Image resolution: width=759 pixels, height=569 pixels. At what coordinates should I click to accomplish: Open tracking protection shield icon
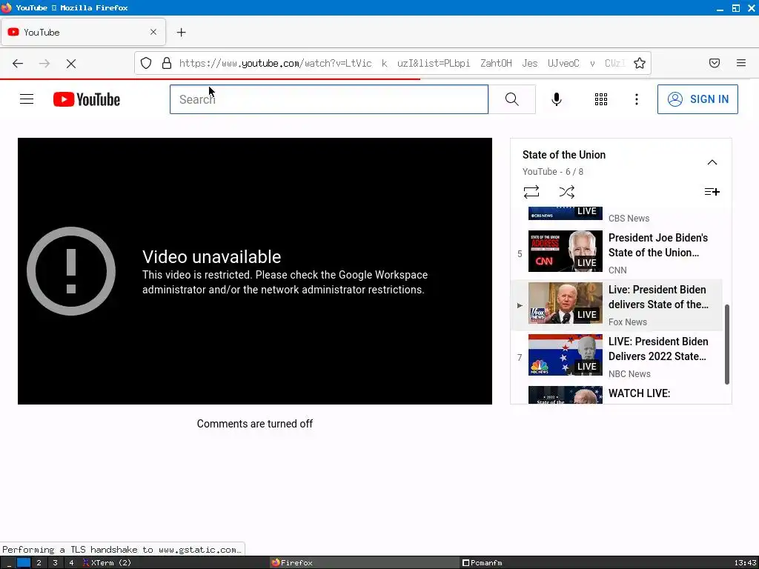(x=146, y=64)
